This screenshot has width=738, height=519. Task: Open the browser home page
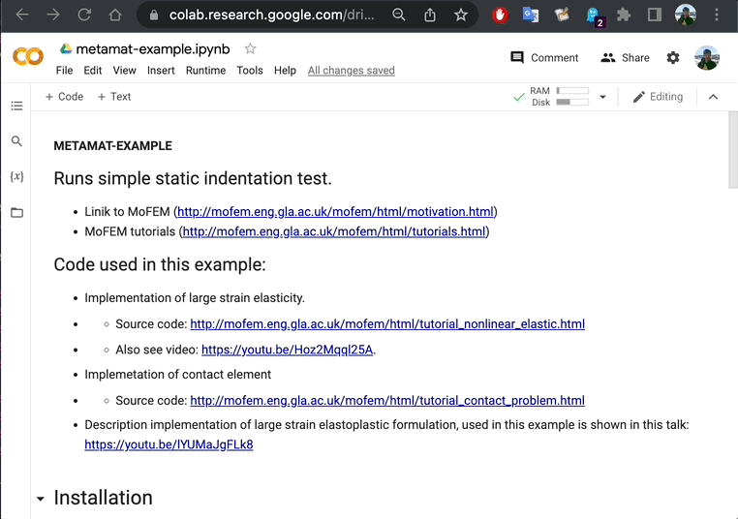coord(115,15)
